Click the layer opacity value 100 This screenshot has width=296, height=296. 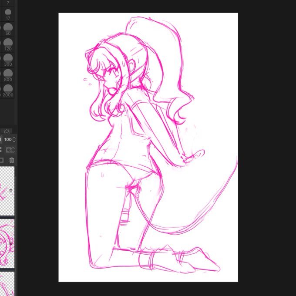tap(8, 139)
